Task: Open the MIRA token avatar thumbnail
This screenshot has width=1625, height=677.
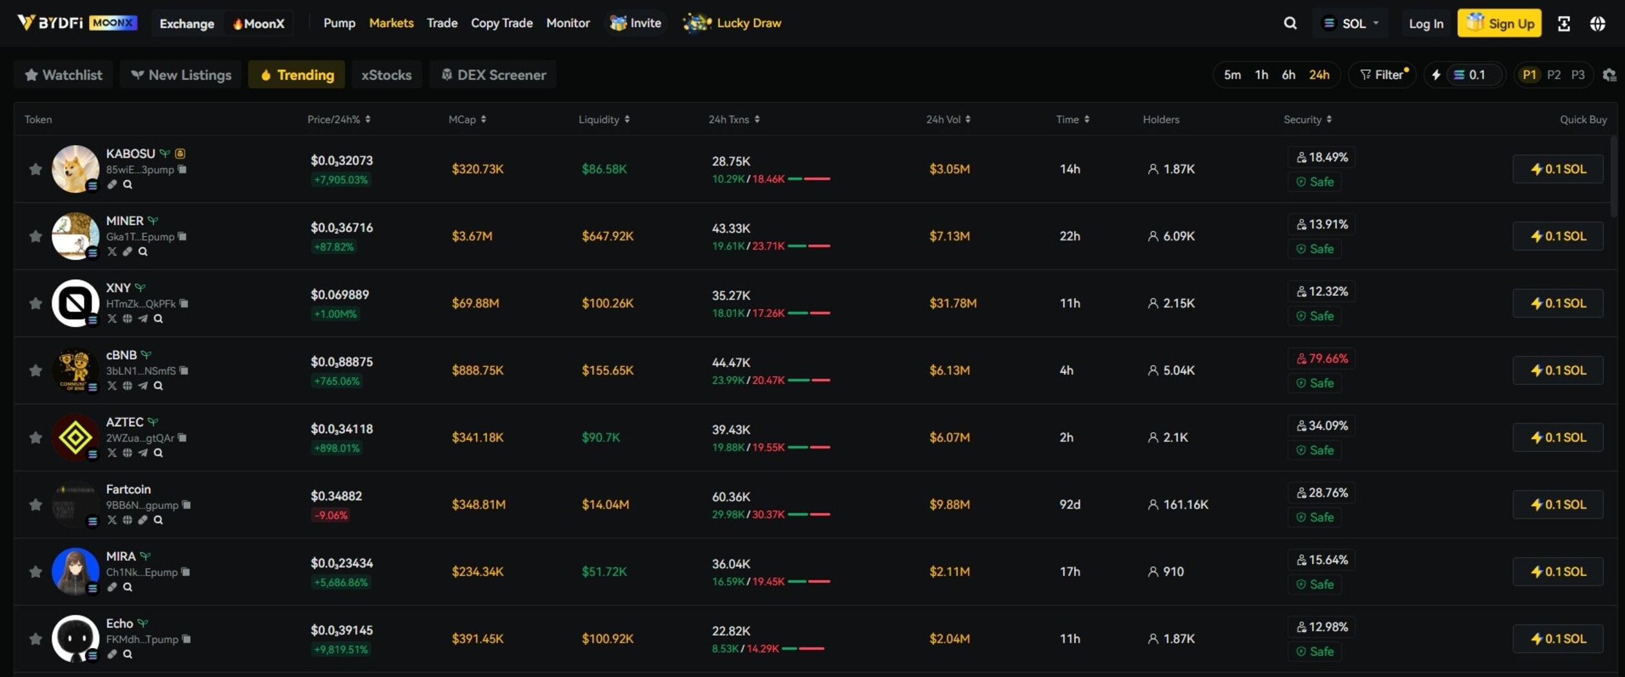Action: pos(75,571)
